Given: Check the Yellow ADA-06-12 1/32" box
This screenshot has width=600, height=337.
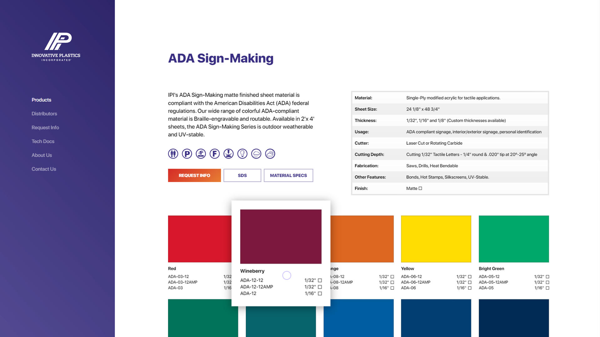Looking at the screenshot, I should coord(470,277).
